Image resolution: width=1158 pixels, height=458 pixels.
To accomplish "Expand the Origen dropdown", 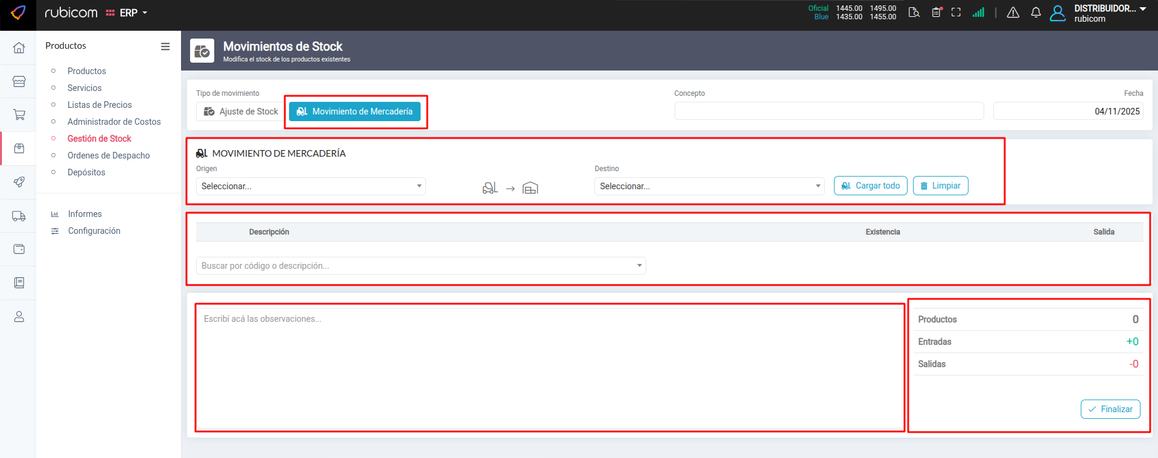I will 311,186.
